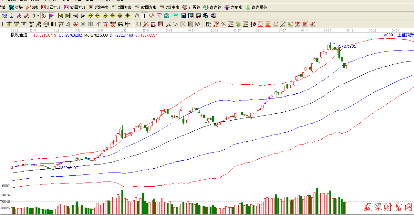Click the 4572.3901 peak price marker

[346, 46]
